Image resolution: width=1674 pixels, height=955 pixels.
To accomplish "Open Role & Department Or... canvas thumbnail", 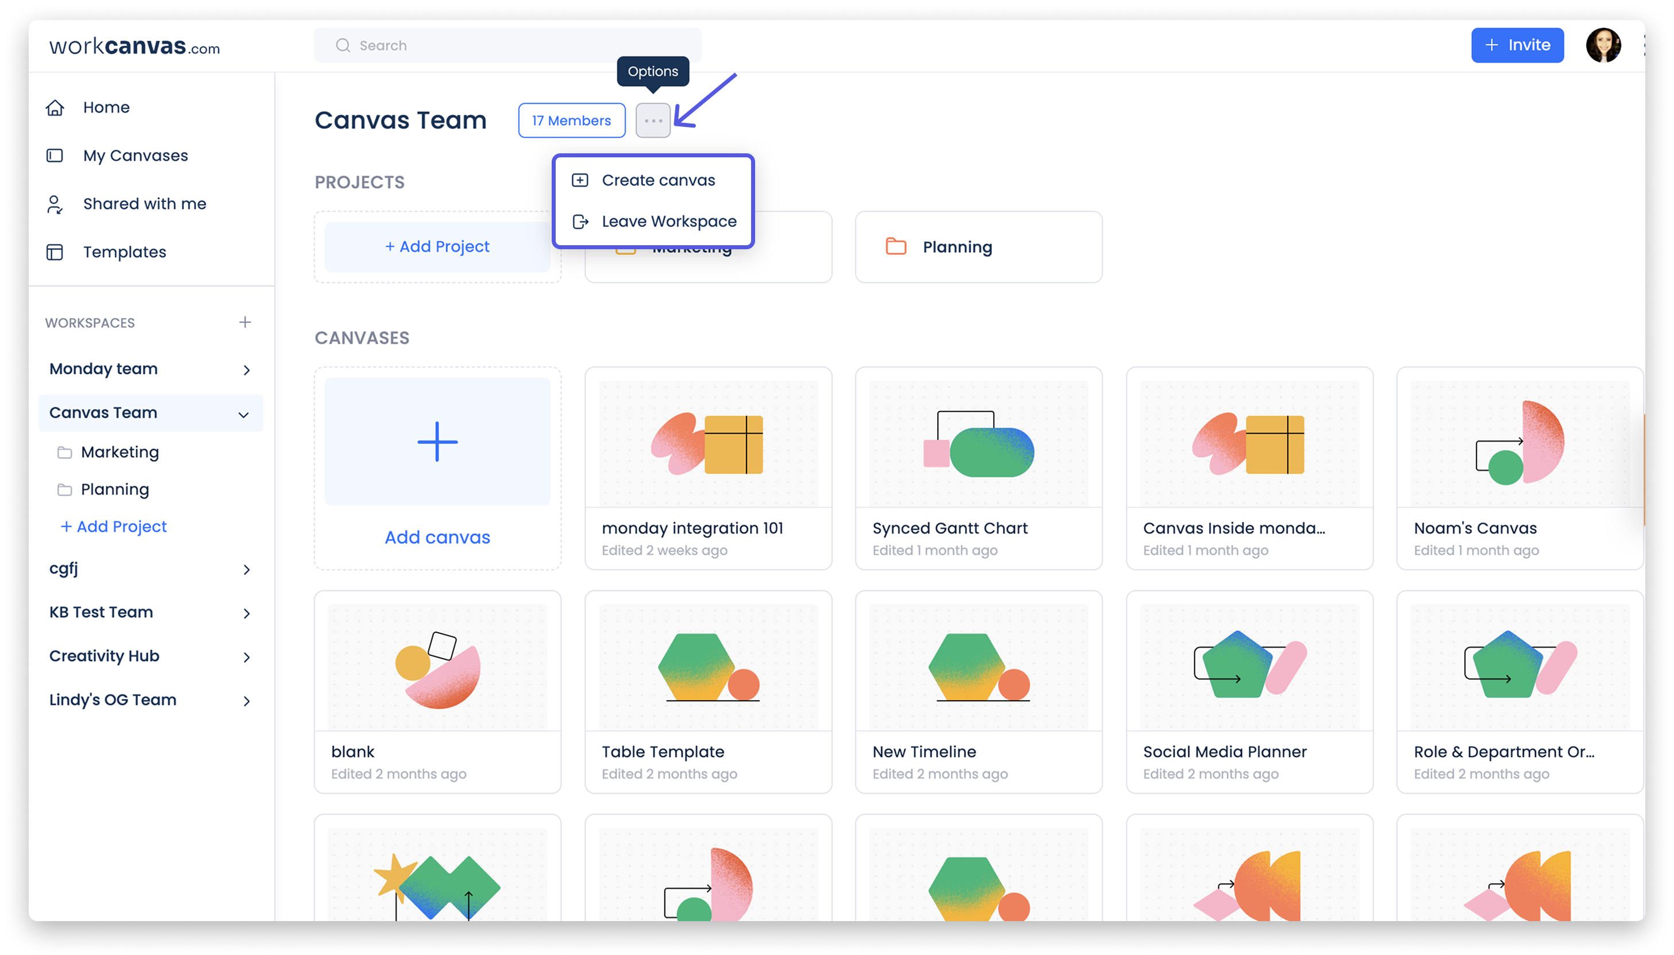I will point(1519,667).
